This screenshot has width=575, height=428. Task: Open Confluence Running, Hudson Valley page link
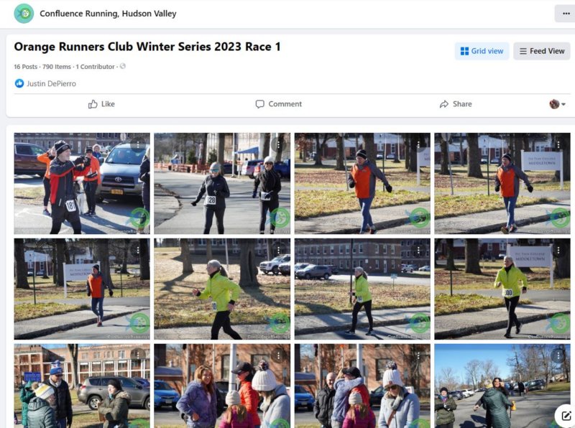(x=108, y=14)
